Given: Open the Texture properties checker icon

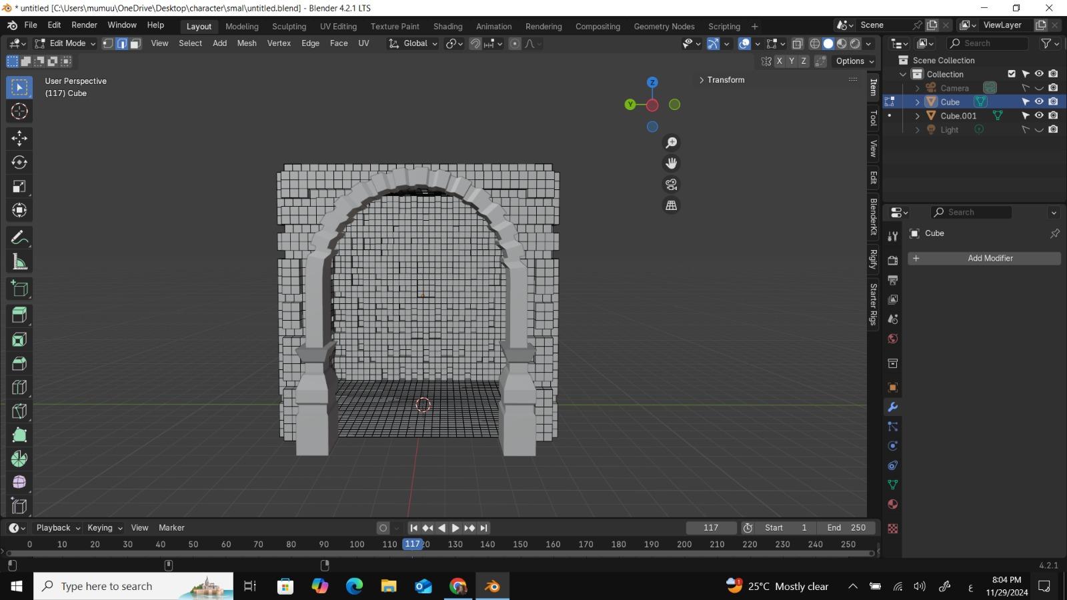Looking at the screenshot, I should [x=893, y=529].
